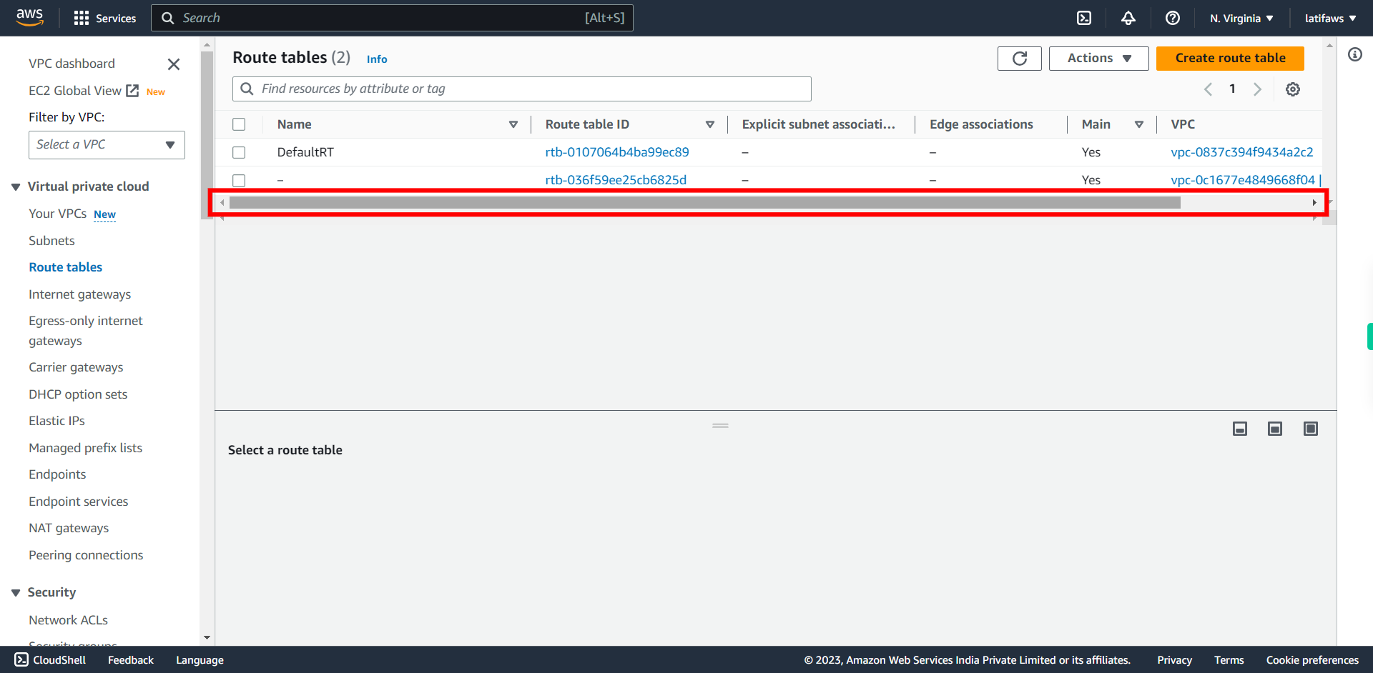The height and width of the screenshot is (673, 1373).
Task: Open route table rtb-036f59ee25cb6825d
Action: click(x=616, y=180)
